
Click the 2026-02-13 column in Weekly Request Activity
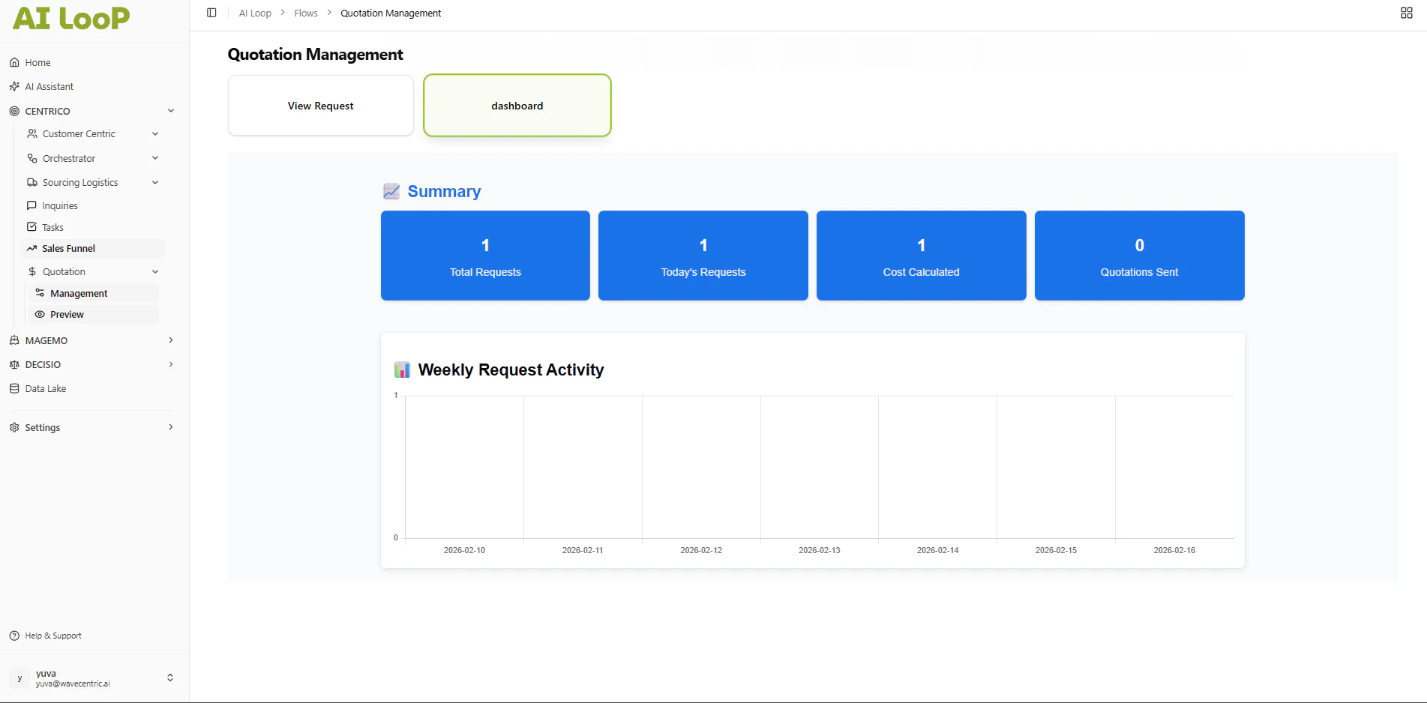pos(819,466)
